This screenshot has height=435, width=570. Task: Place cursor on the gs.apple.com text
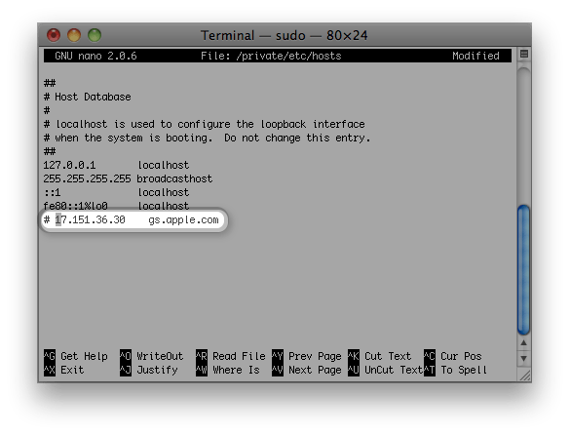coord(183,219)
